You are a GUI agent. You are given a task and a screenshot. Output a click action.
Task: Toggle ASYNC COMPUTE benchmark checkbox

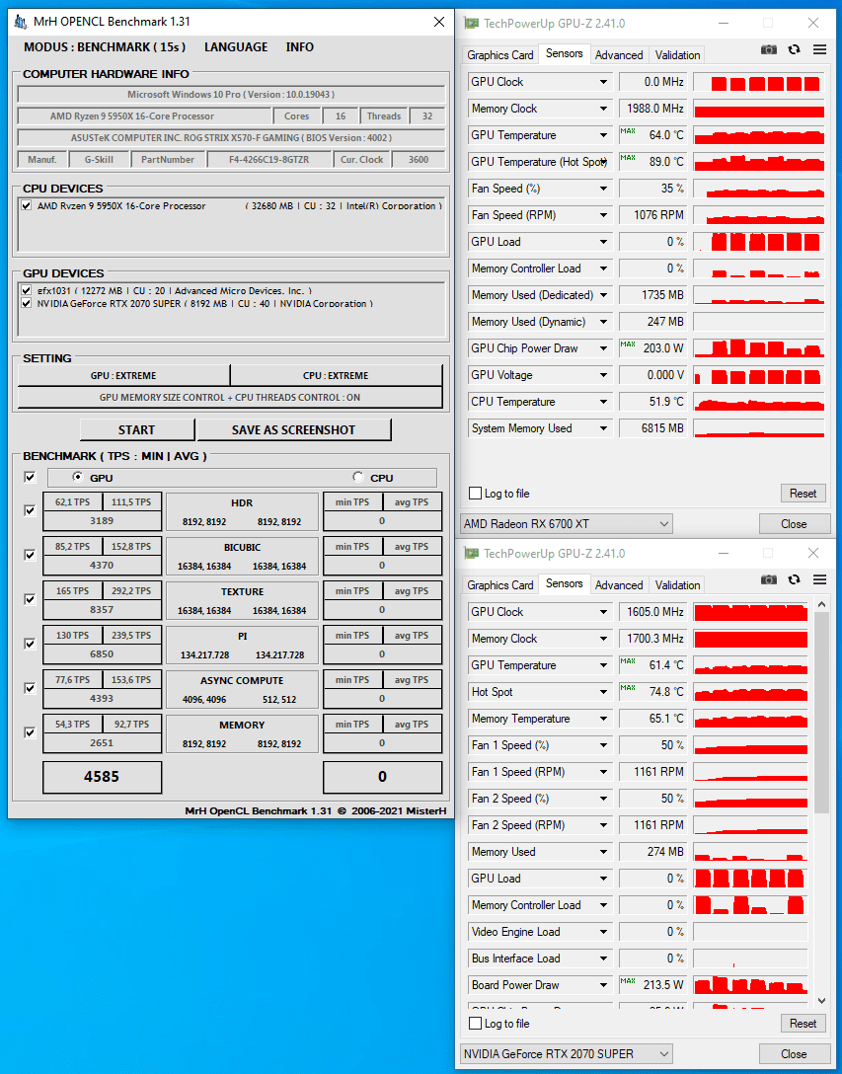point(30,688)
